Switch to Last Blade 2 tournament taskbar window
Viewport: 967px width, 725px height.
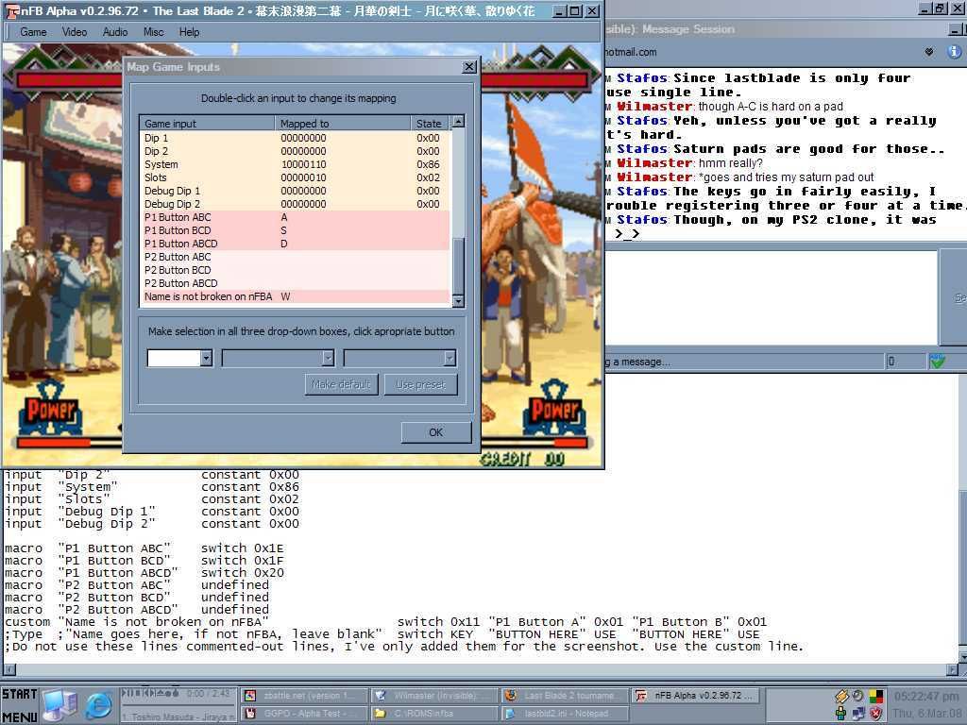tap(565, 696)
